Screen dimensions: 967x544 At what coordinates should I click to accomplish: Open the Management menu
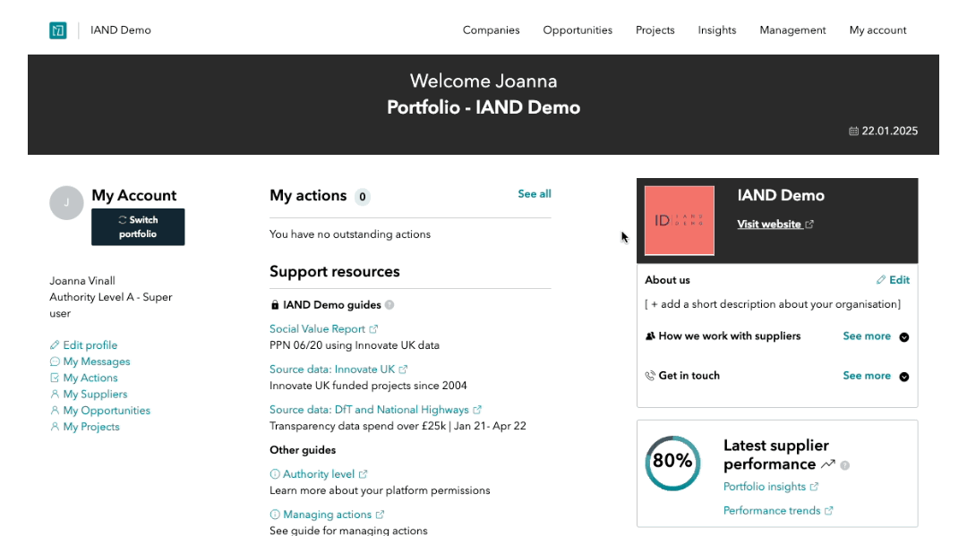[792, 30]
